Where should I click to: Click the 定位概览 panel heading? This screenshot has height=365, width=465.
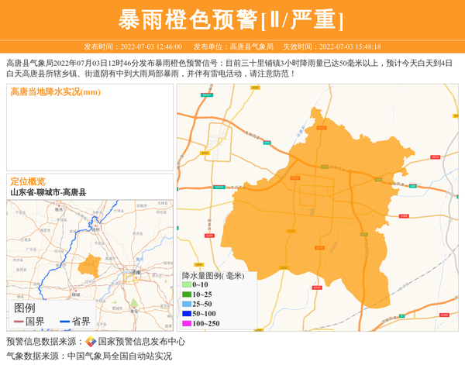tap(28, 181)
